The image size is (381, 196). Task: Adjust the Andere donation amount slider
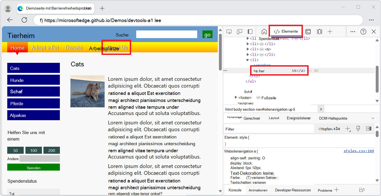39,158
